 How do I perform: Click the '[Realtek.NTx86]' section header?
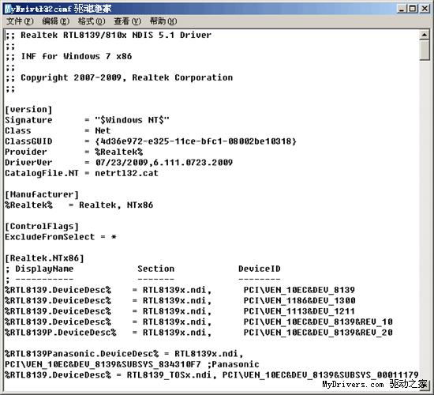tap(44, 258)
